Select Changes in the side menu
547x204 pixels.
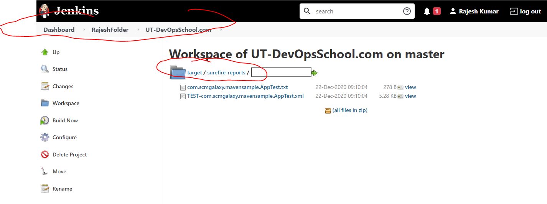[x=63, y=86]
